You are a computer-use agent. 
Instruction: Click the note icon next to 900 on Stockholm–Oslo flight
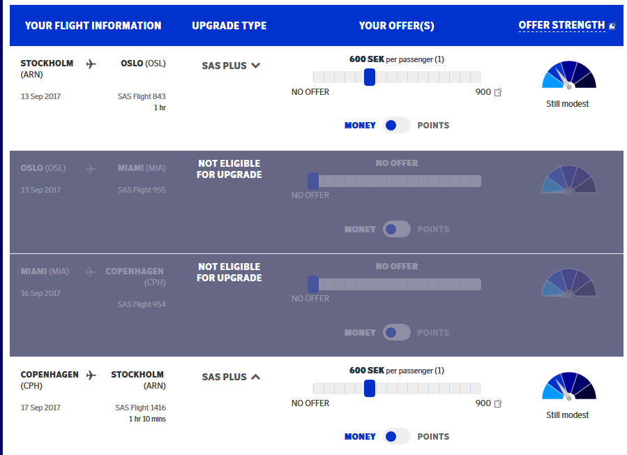tap(498, 92)
